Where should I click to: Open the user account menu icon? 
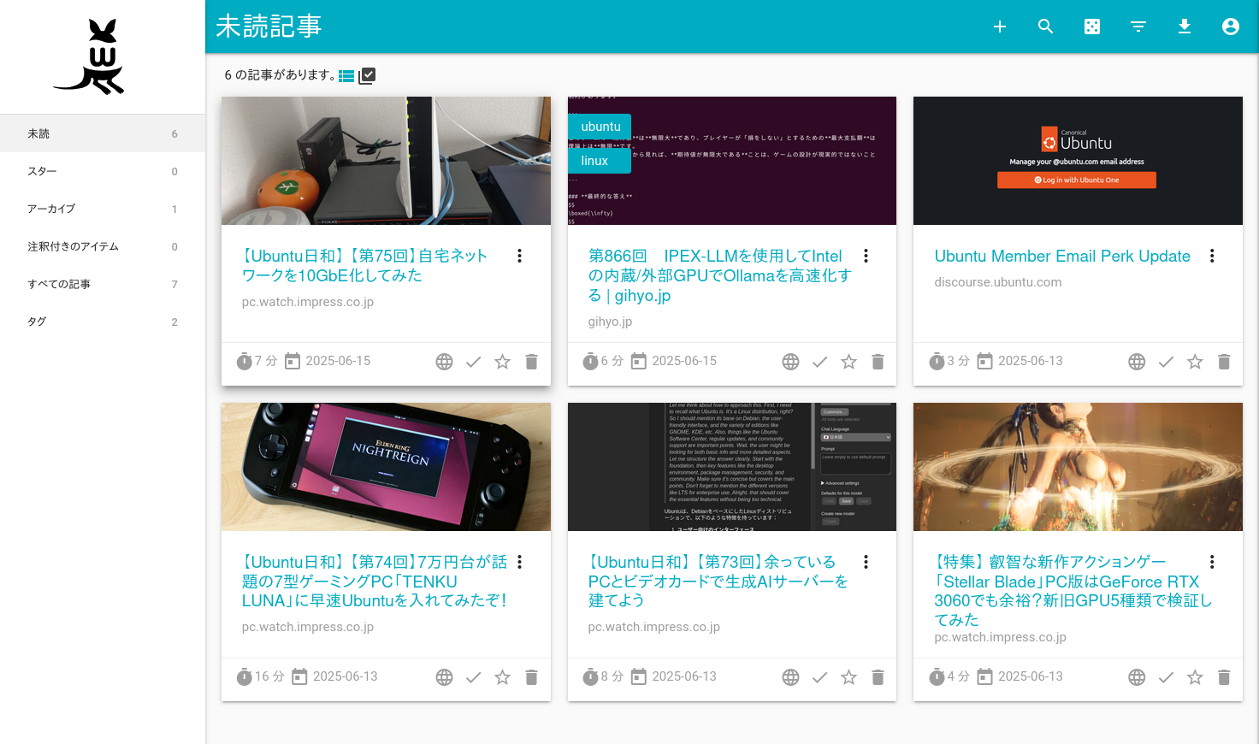(x=1231, y=27)
